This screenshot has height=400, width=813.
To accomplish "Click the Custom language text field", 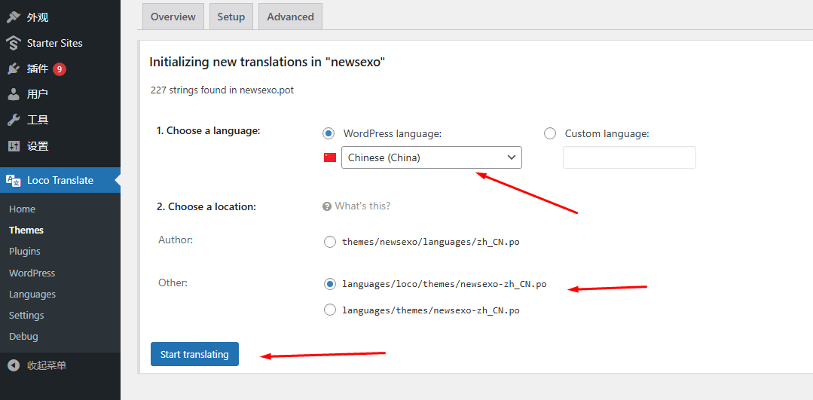I will click(x=629, y=157).
